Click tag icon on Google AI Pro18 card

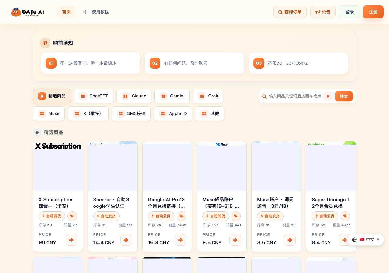pyautogui.click(x=181, y=216)
